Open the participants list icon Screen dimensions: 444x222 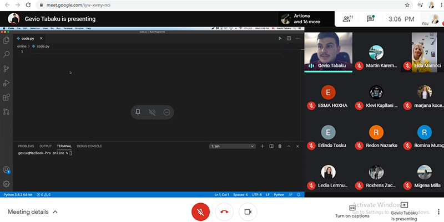(348, 19)
